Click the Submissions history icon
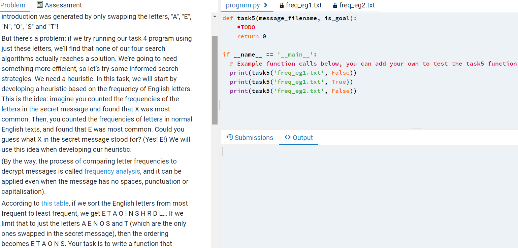Viewport: 518px width, 248px height. click(230, 137)
